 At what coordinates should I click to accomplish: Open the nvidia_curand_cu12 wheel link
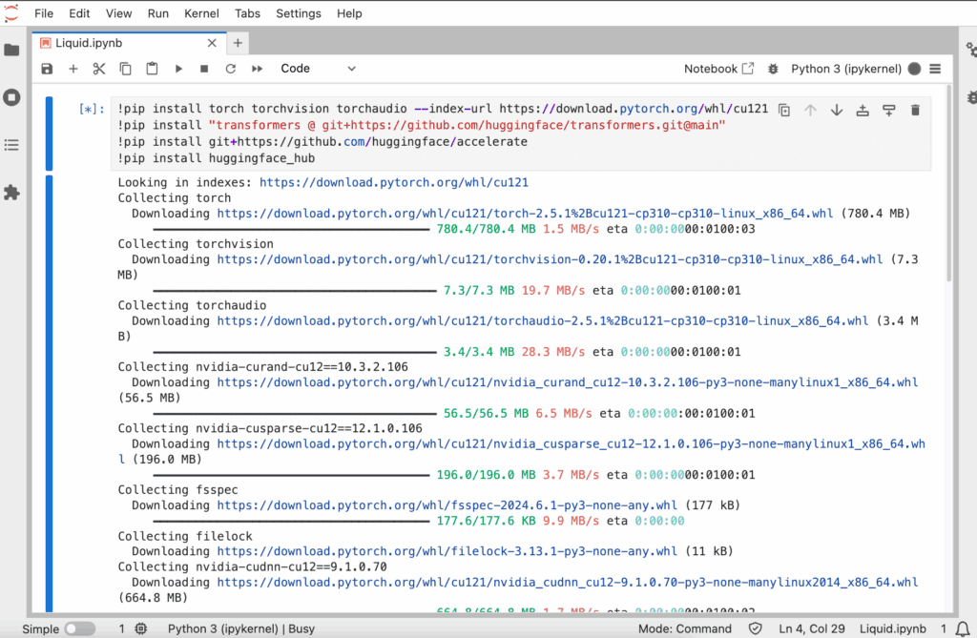pos(567,381)
